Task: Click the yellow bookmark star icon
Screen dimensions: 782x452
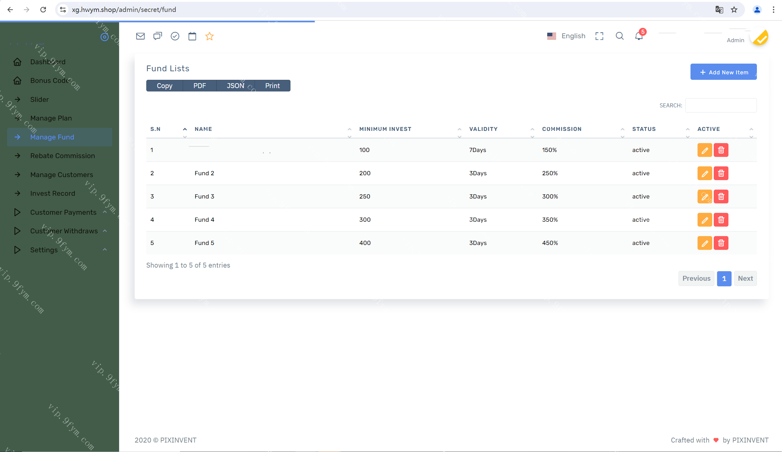Action: coord(209,36)
